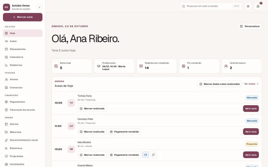Click the magnifier icon in the search bar

coord(184,6)
